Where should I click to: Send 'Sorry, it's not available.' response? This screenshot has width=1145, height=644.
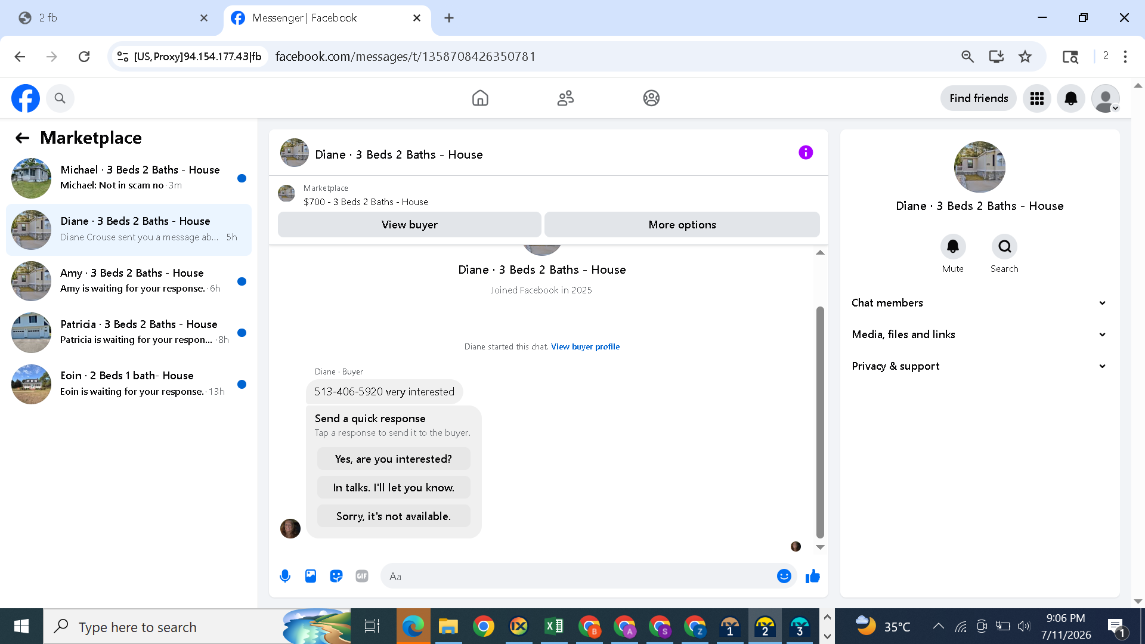[394, 516]
